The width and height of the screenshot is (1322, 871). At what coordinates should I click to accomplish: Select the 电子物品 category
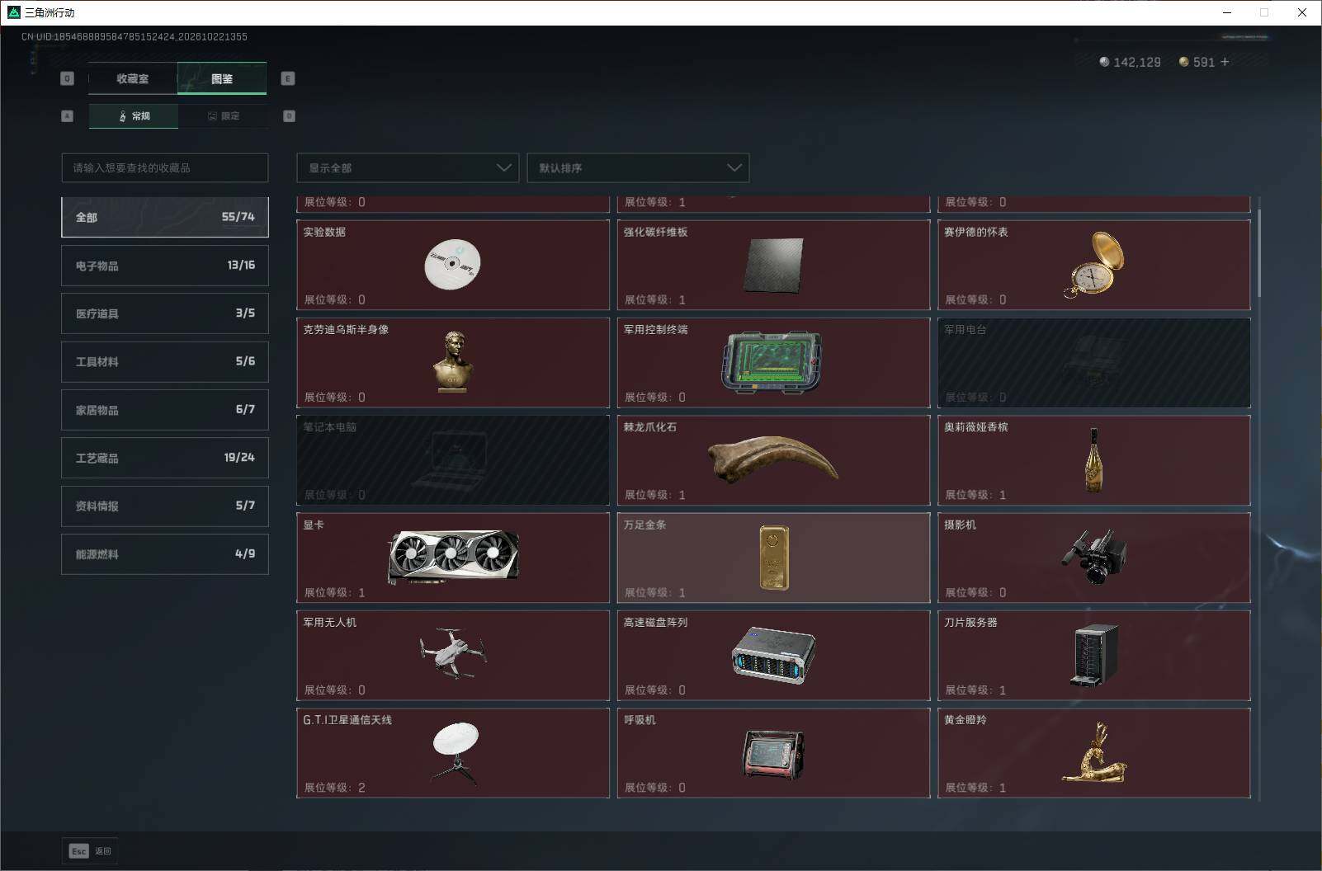pyautogui.click(x=165, y=266)
